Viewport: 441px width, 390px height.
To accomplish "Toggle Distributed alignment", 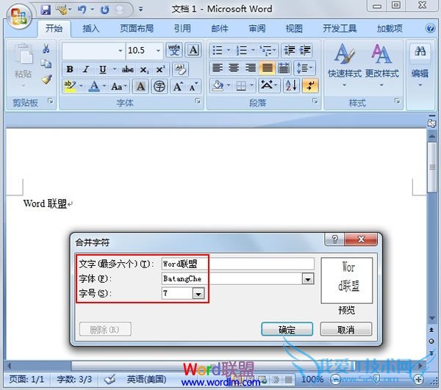I will 284,68.
